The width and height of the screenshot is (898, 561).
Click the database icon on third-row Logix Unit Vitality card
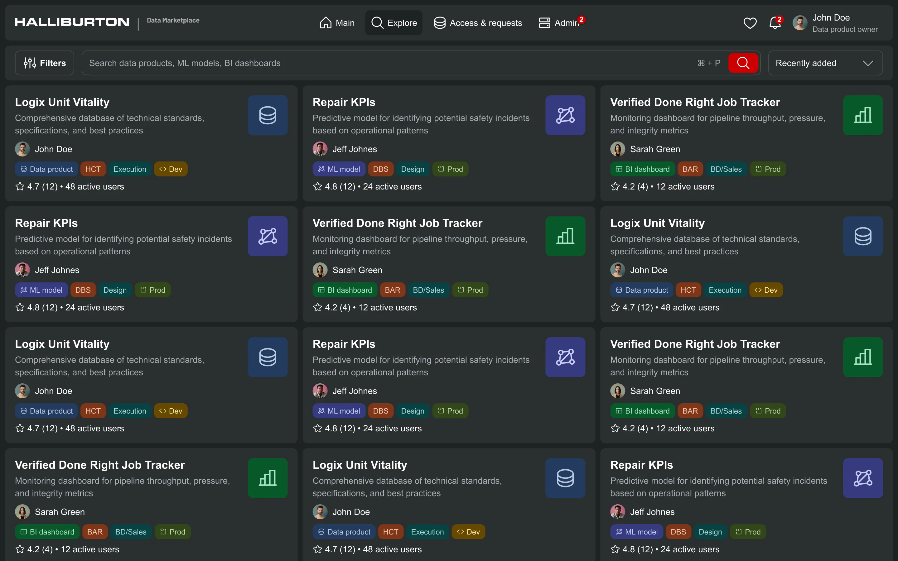point(268,357)
